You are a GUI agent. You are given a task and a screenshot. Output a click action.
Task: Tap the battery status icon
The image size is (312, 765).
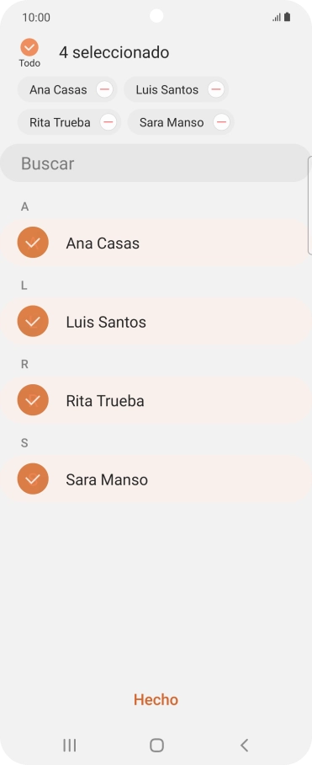[287, 18]
